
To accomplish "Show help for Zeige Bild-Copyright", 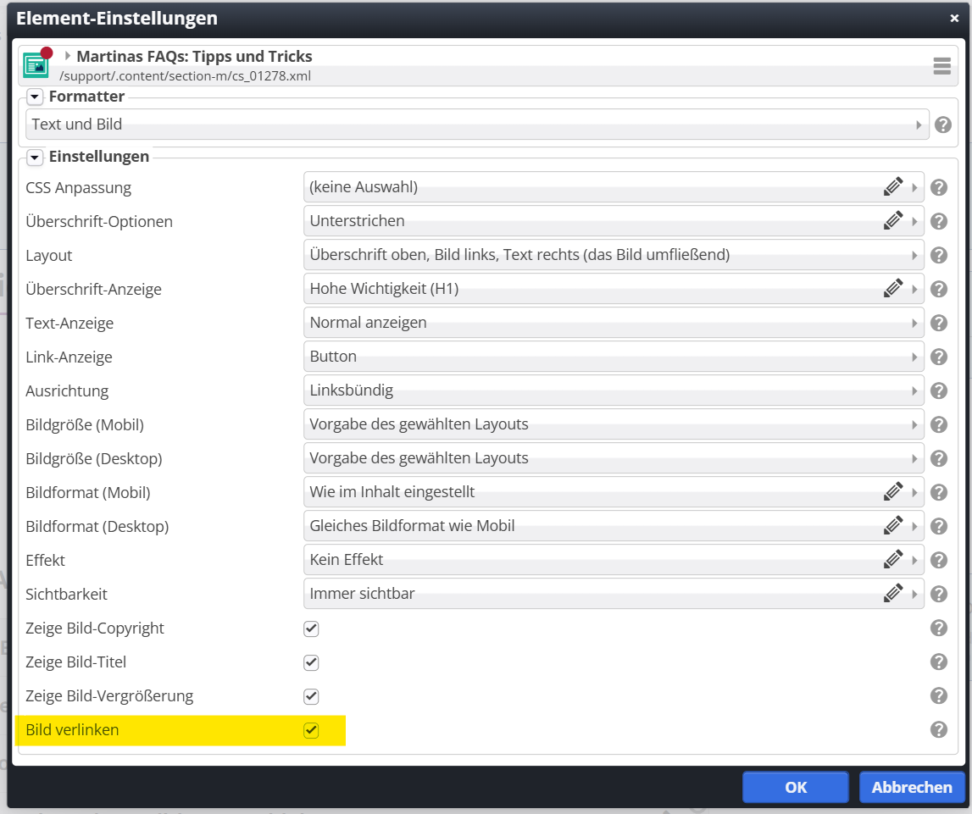I will pos(938,628).
